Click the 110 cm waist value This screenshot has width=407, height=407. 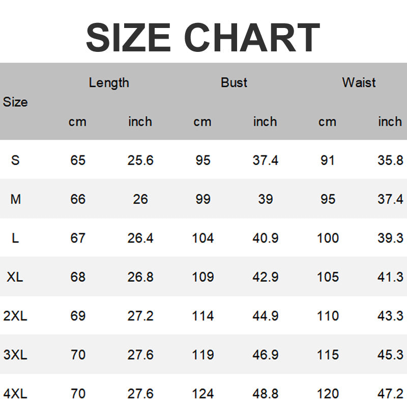(328, 316)
